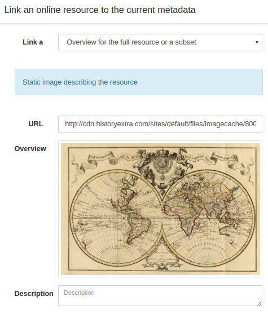
Task: Focus the URL input field
Action: pos(160,124)
